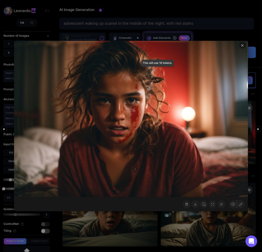Viewport: 262px width, 252px height.
Task: Click the upscale expand-arrows icon
Action: coord(213,204)
